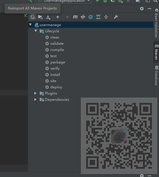Expand the Plugins node
Viewport: 159px width, 177px height.
36,93
